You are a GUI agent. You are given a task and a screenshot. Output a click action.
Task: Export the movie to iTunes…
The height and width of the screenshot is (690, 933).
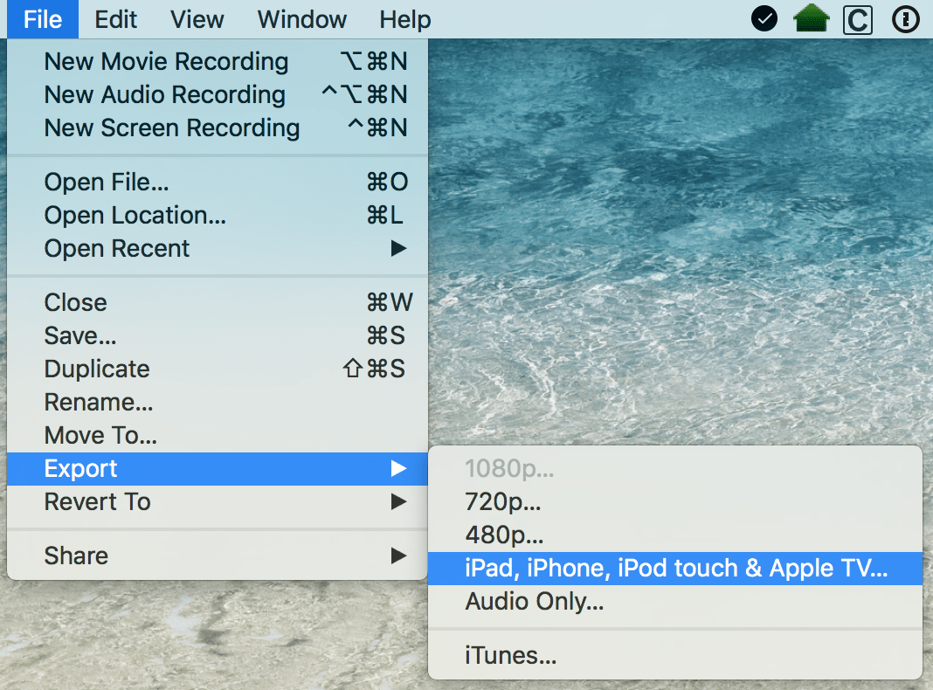click(x=675, y=655)
